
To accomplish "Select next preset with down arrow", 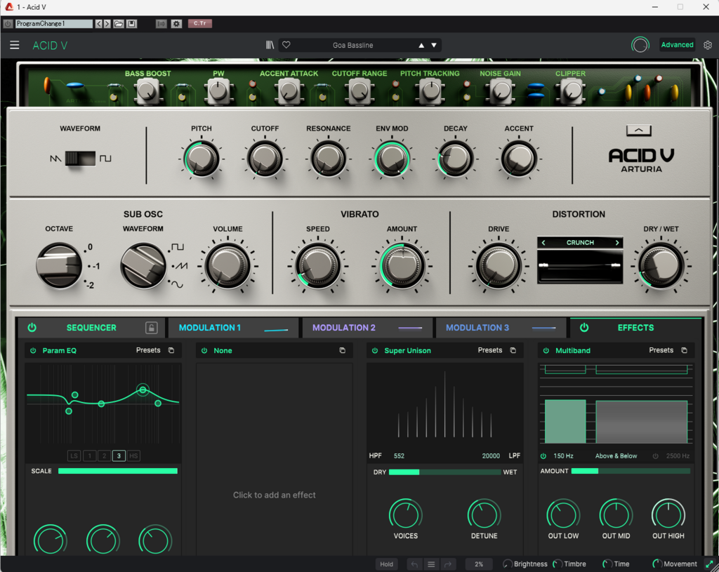I will tap(434, 46).
